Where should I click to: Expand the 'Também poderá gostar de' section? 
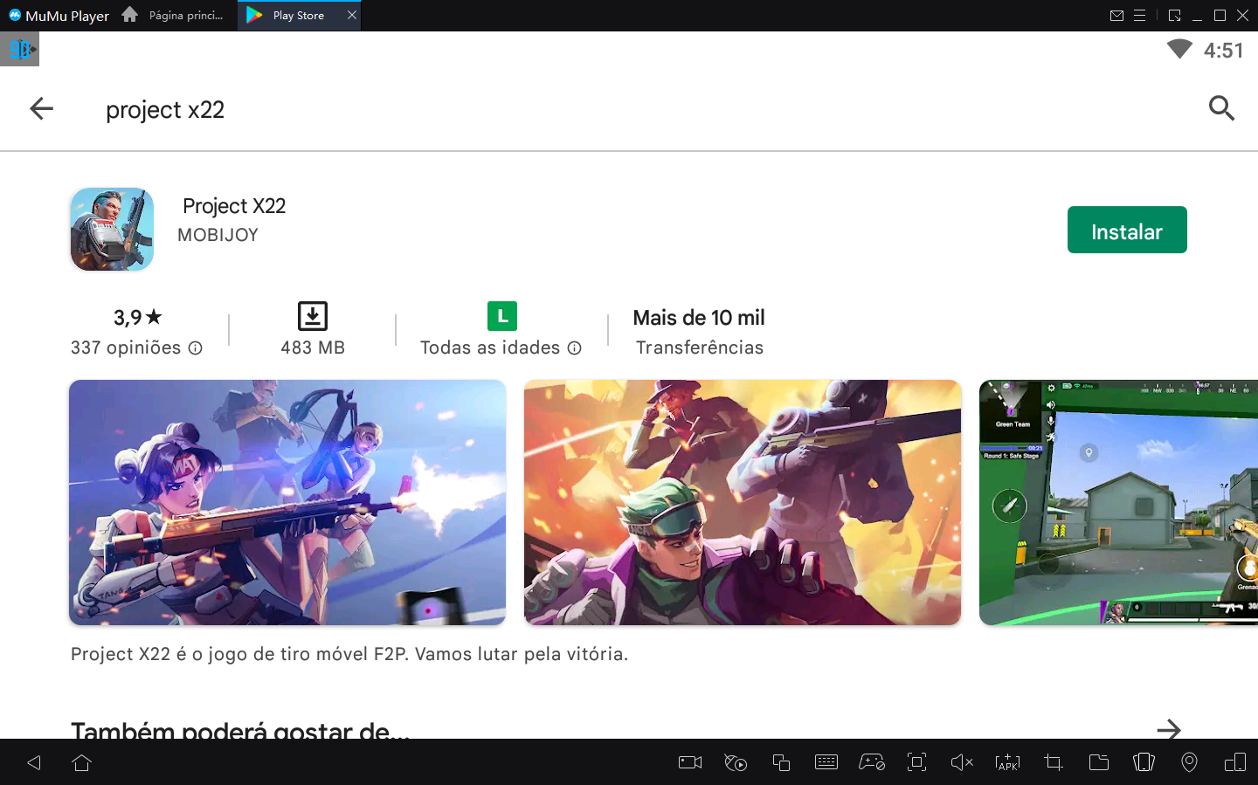coord(1169,730)
